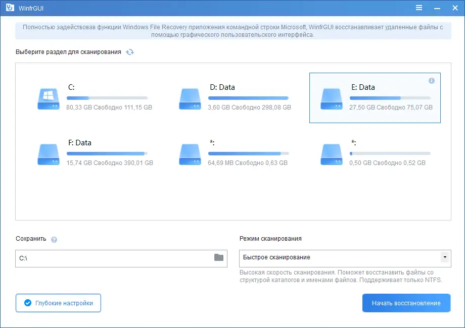The height and width of the screenshot is (328, 465).
Task: Click the C: usage progress bar
Action: pos(107,98)
